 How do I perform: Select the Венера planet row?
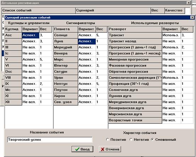pos(66,53)
